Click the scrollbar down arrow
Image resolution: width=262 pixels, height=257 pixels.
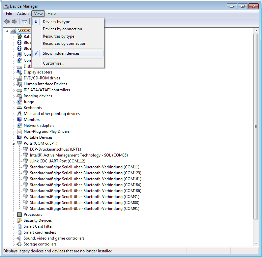coord(256,243)
